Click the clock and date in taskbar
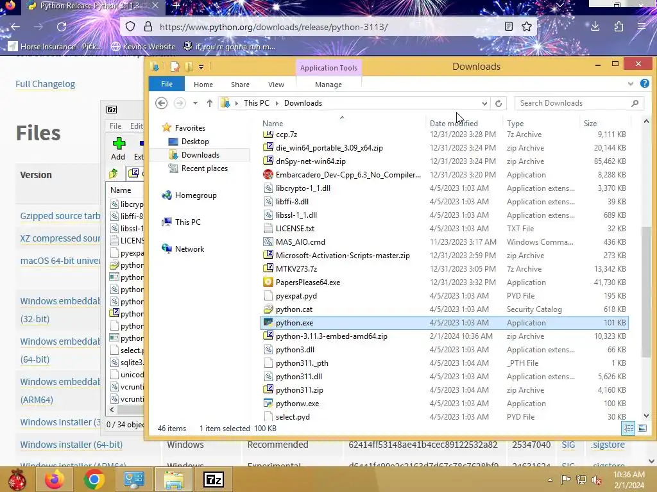This screenshot has height=492, width=657. pyautogui.click(x=629, y=480)
